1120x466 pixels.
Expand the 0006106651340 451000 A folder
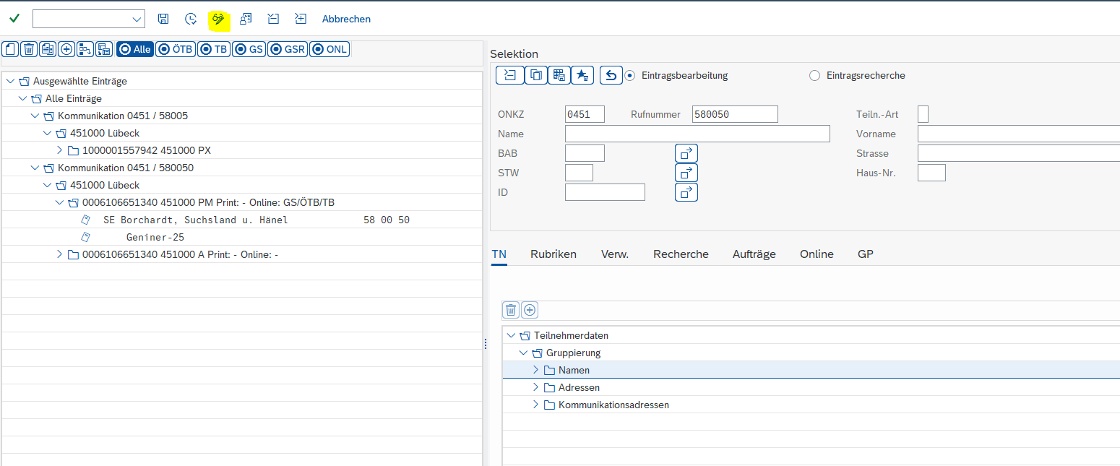59,254
